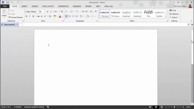
Task: Switch to the MAILINGS tab
Action: pos(77,6)
